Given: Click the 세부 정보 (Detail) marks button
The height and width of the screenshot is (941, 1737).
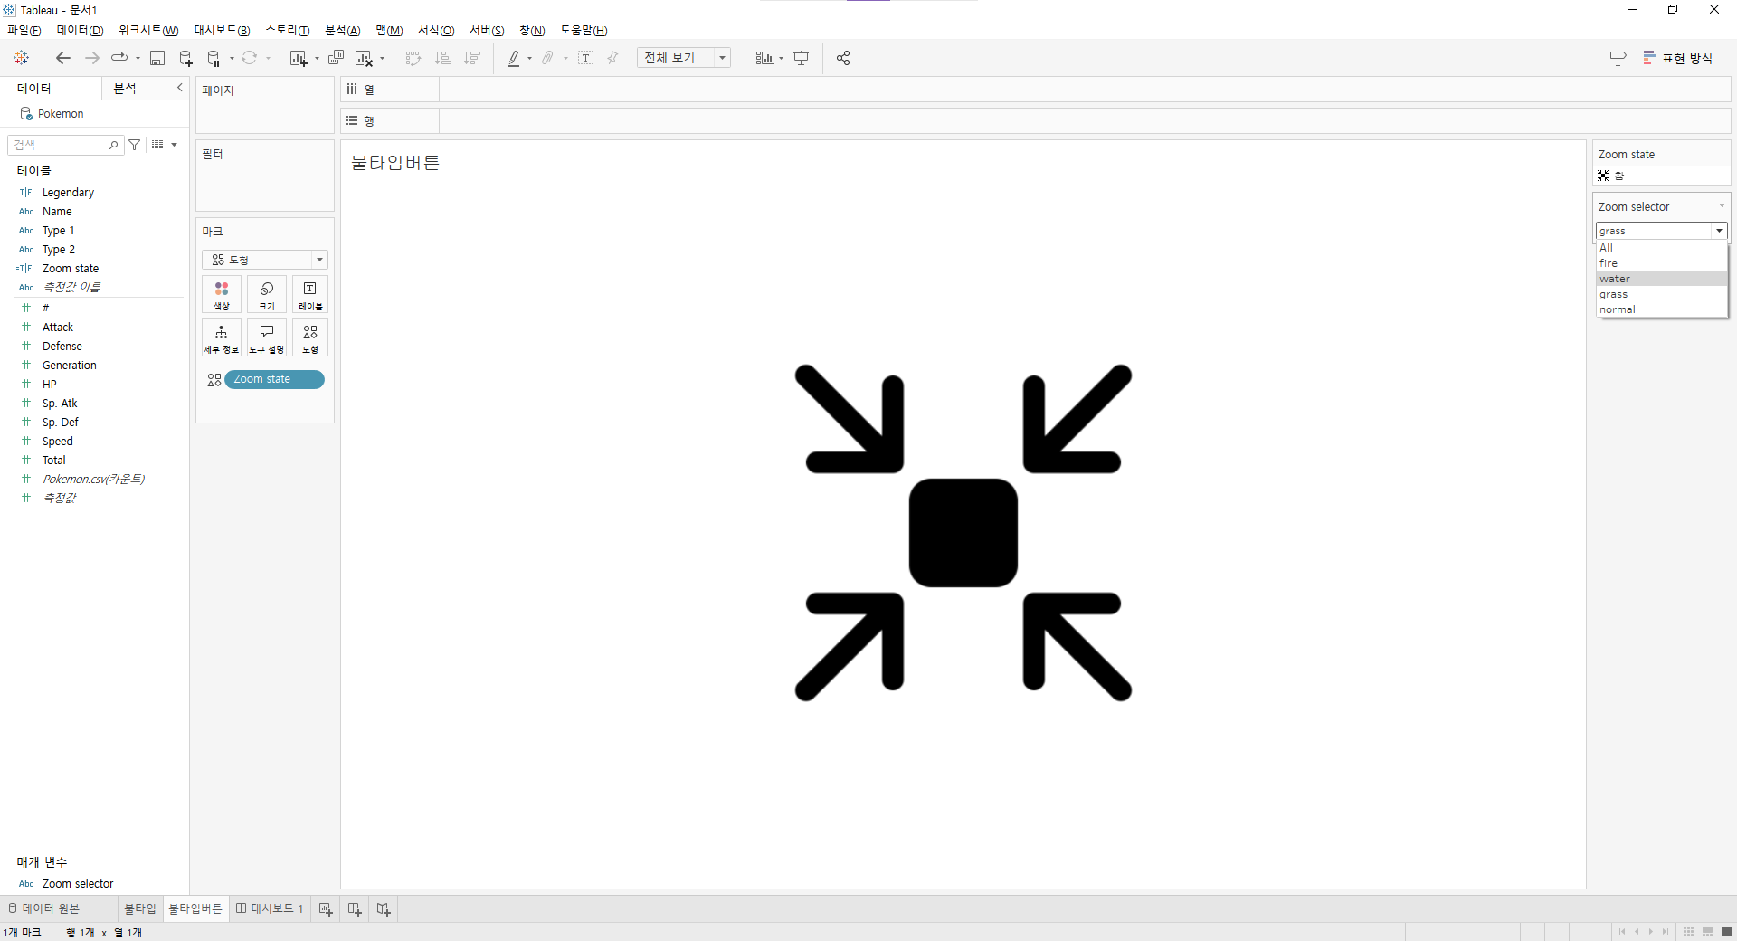Looking at the screenshot, I should [222, 338].
